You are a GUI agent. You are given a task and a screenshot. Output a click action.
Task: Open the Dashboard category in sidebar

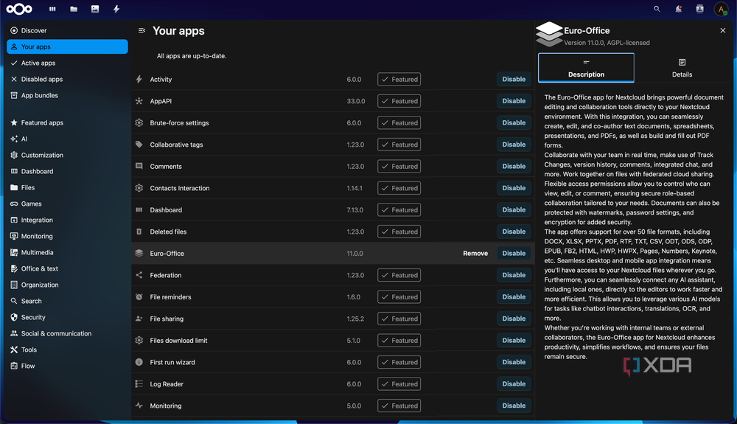[67, 171]
